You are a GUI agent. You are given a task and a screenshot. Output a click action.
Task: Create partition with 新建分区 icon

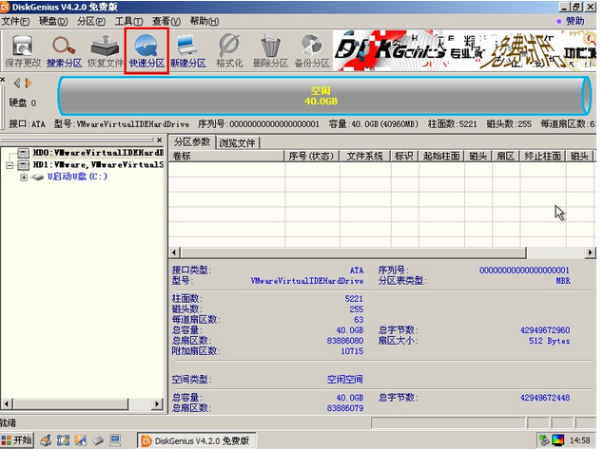tap(188, 51)
